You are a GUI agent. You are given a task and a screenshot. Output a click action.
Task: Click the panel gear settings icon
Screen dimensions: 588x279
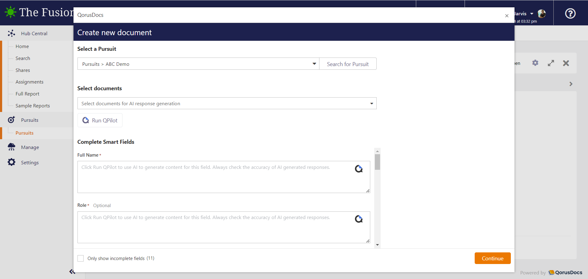535,63
